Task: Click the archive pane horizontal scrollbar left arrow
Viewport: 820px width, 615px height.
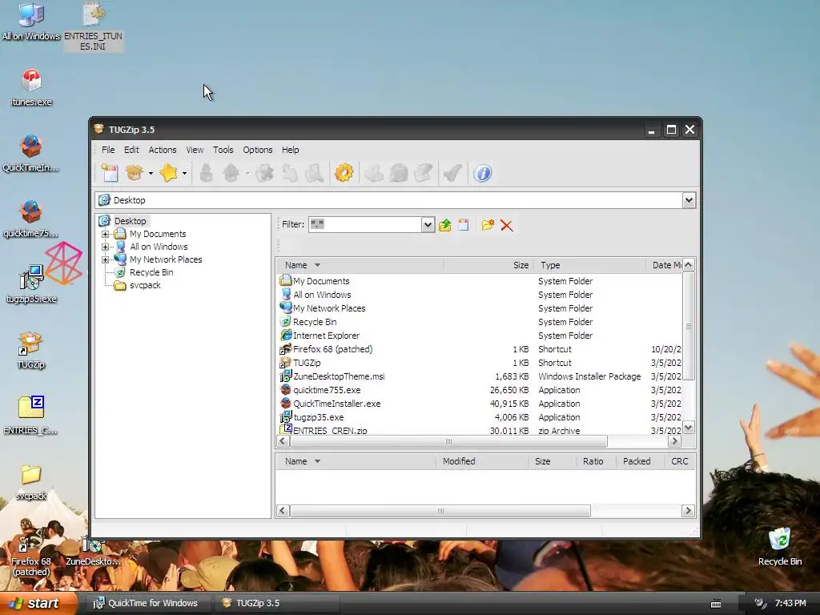Action: point(283,510)
